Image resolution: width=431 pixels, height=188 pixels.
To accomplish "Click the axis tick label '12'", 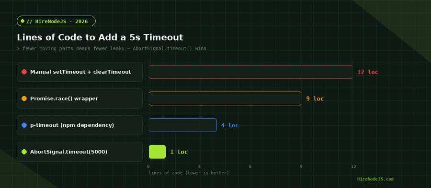I will click(x=353, y=166).
